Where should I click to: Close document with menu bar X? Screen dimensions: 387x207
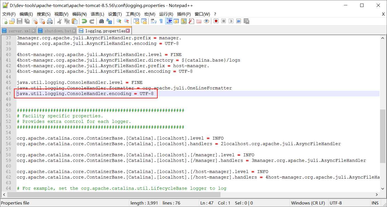tap(383, 14)
